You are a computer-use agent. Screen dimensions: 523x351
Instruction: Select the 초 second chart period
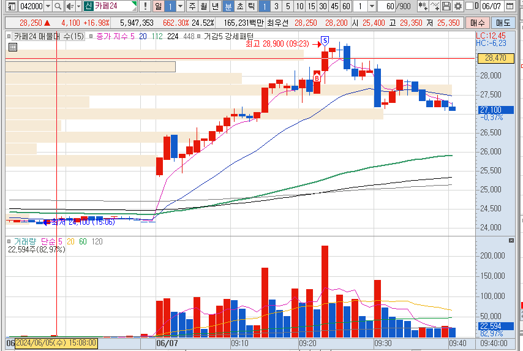pyautogui.click(x=240, y=6)
